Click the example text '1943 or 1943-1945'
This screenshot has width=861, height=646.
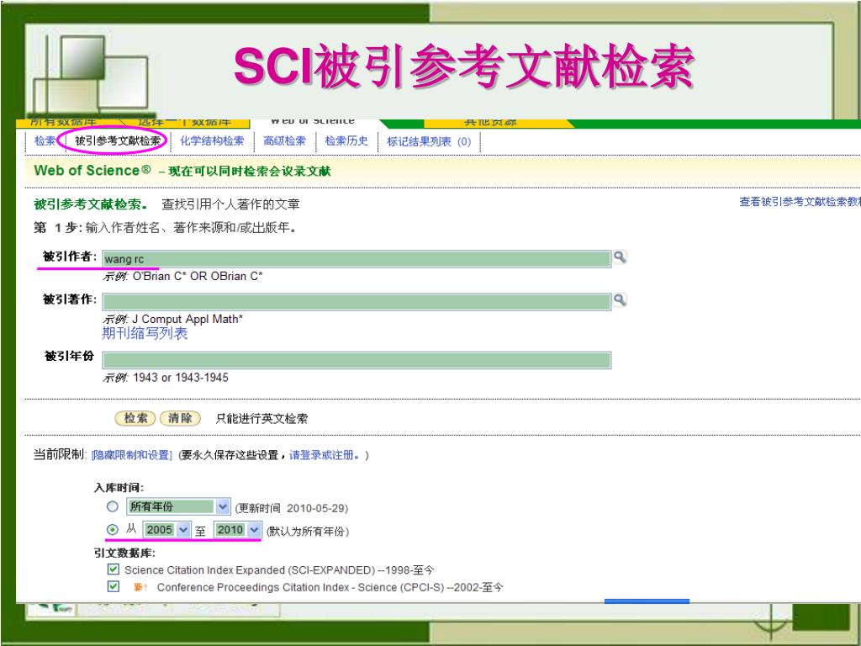point(181,378)
